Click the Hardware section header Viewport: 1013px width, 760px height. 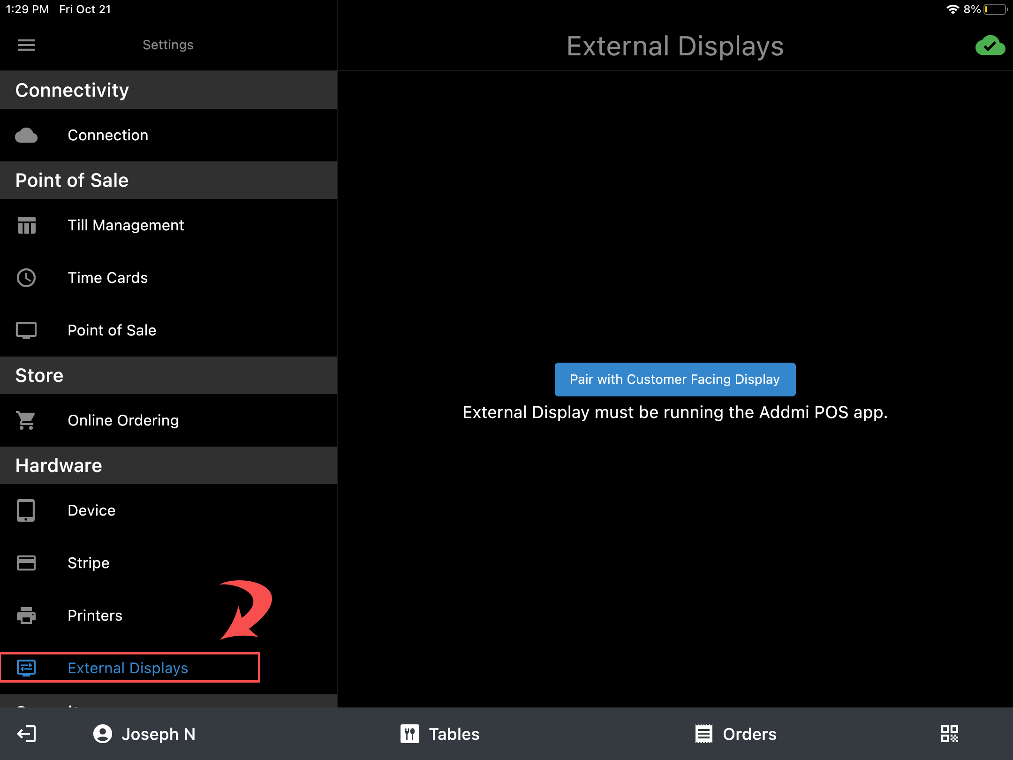(59, 465)
